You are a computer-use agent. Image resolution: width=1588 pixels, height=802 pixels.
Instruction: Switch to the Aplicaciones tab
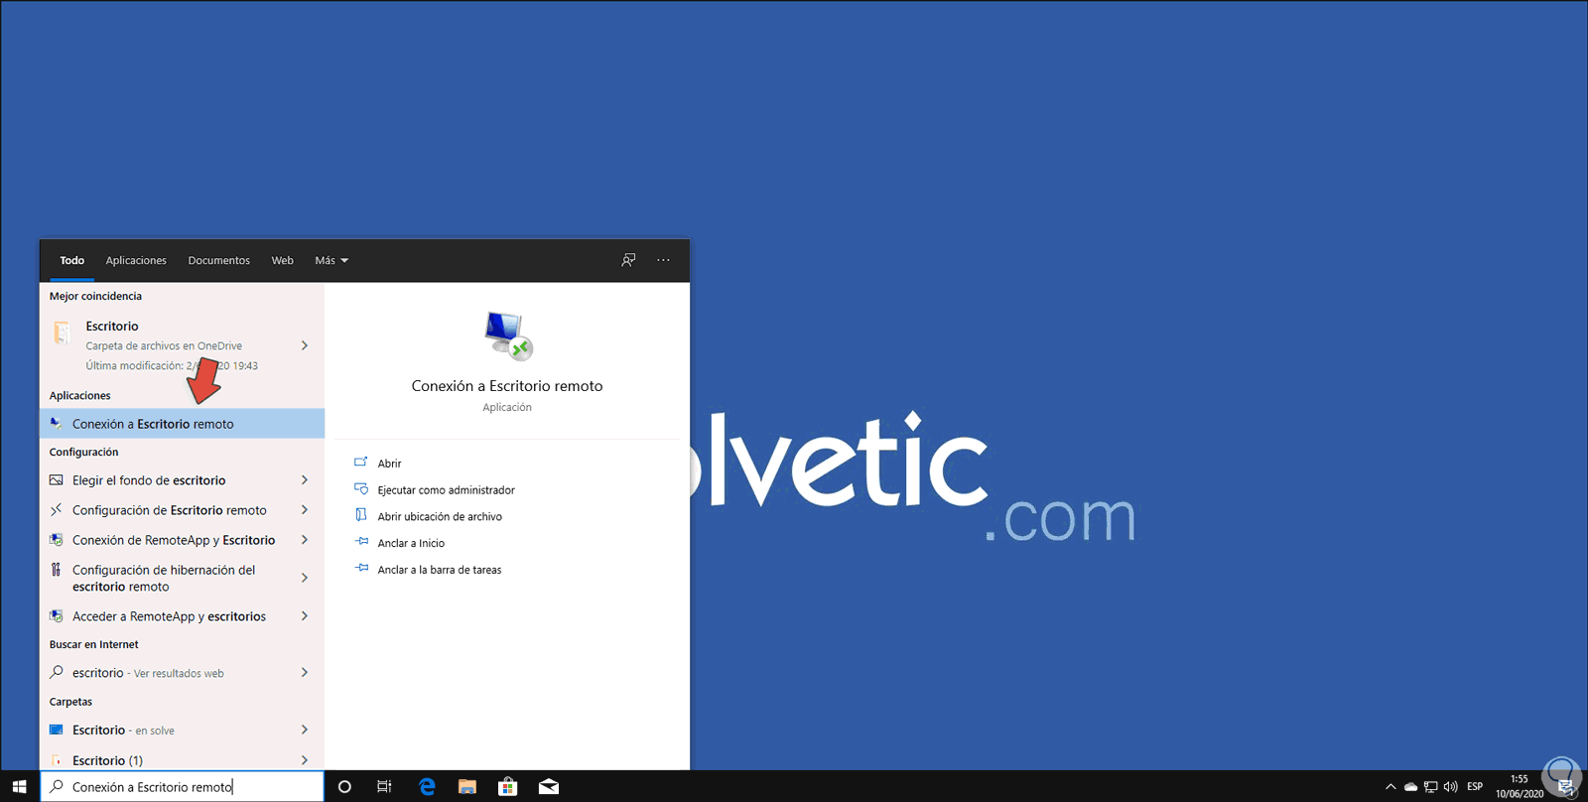coord(136,260)
